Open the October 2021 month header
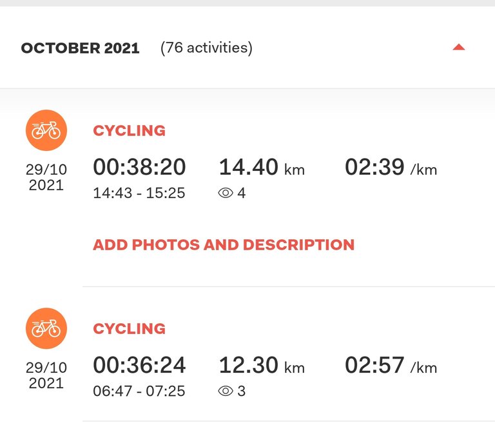 point(80,48)
